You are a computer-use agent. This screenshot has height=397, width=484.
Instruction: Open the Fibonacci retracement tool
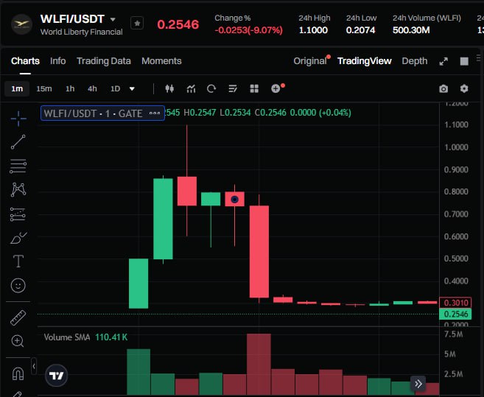point(18,166)
